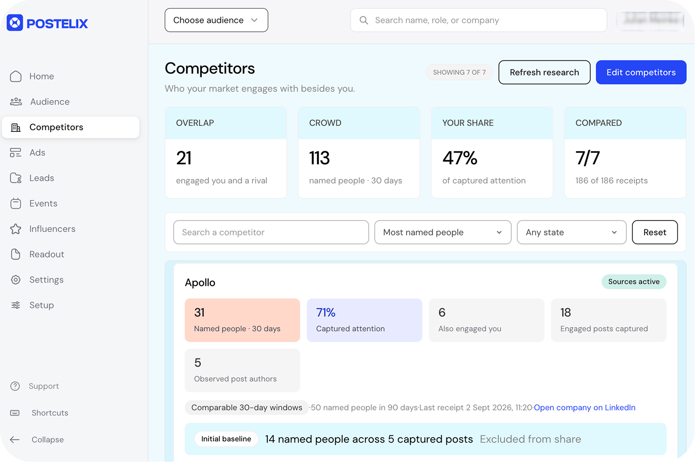Click the Comparable 30-day windows chip

coord(247,408)
